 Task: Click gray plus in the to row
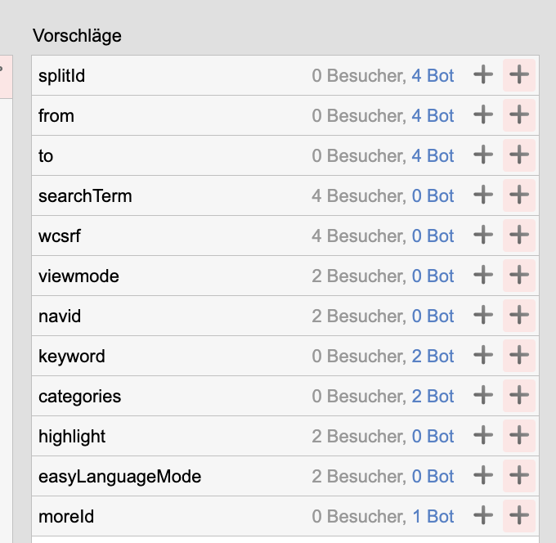click(x=483, y=155)
